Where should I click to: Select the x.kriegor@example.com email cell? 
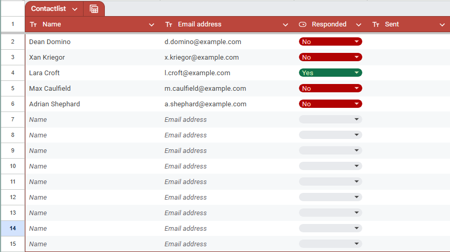(x=201, y=58)
